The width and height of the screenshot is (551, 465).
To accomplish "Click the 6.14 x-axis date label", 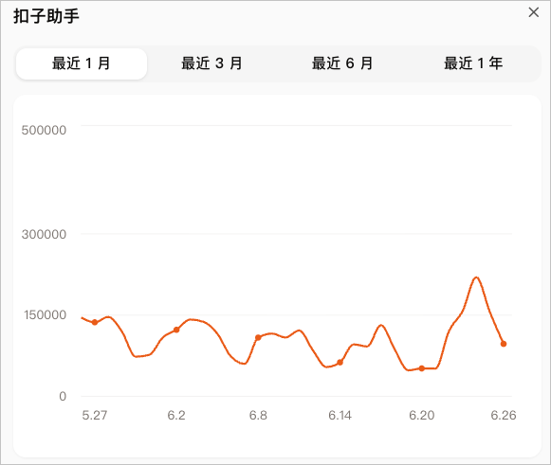I will (340, 416).
